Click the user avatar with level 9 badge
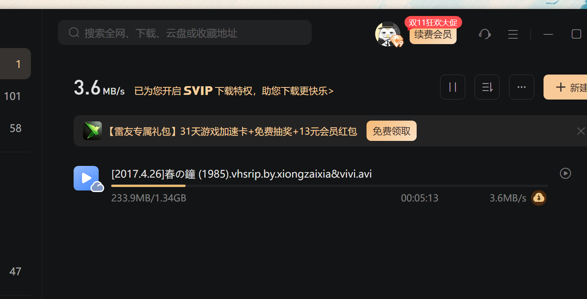Viewport: 587px width, 299px height. (x=388, y=34)
